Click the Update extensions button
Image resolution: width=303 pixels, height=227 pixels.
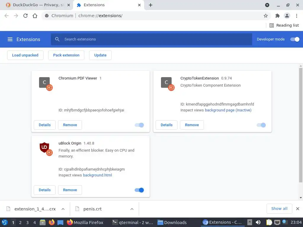pos(100,55)
